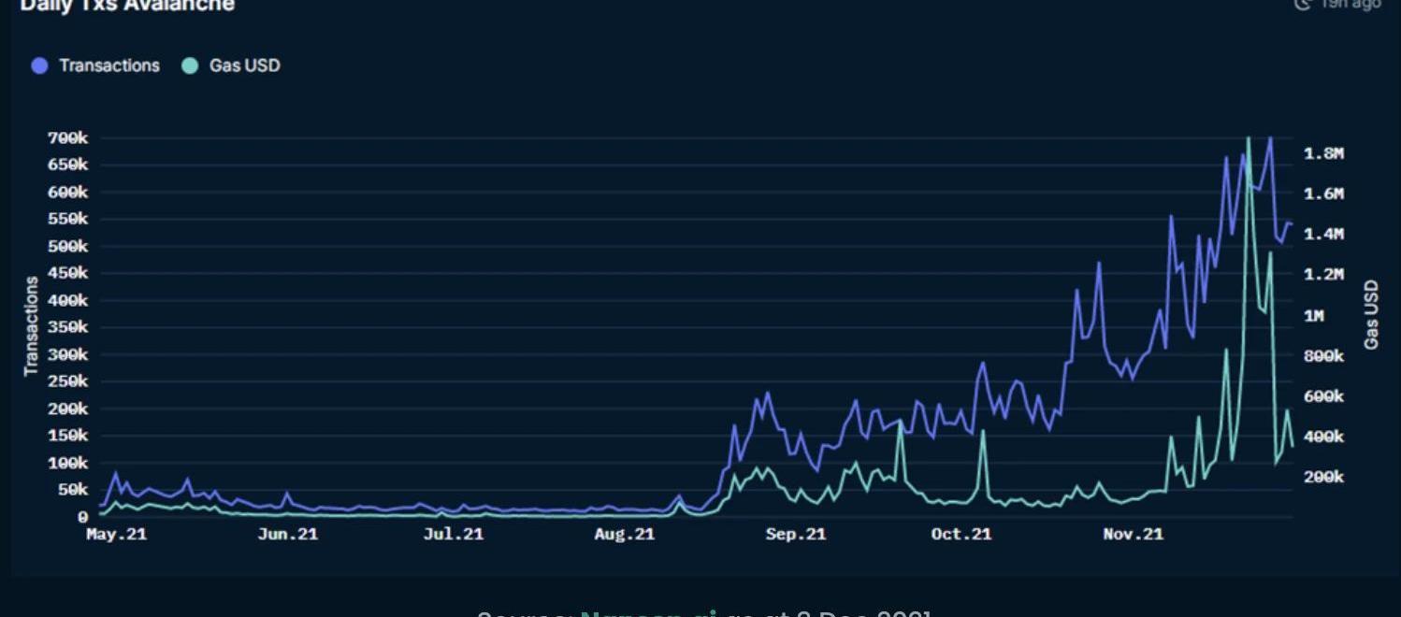
Task: Select the Jun.21 x-axis label
Action: [x=287, y=535]
